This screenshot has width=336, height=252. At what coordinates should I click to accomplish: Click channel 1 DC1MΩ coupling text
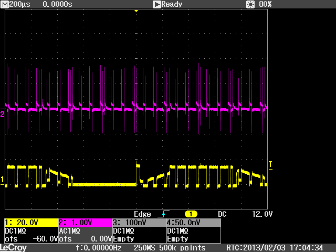tap(15, 231)
